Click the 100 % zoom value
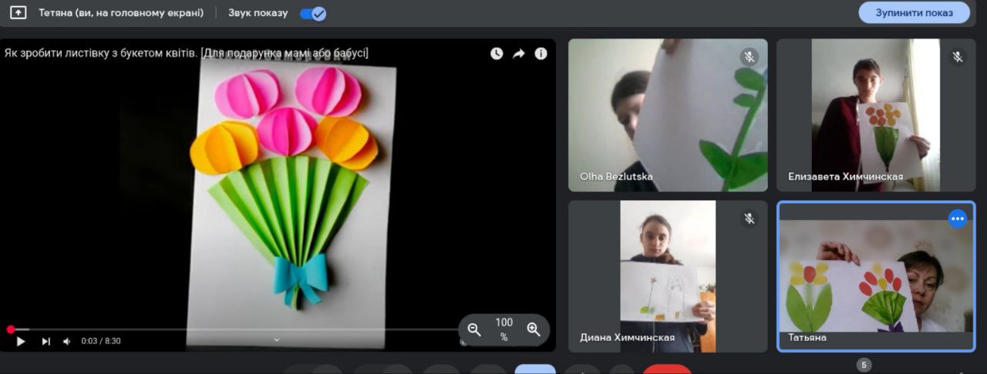 point(504,329)
